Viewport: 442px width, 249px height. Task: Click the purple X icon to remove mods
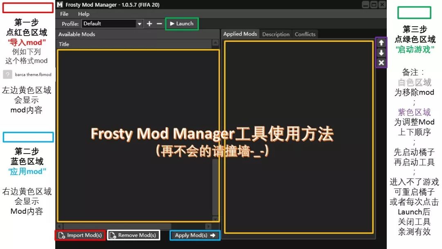click(x=381, y=62)
